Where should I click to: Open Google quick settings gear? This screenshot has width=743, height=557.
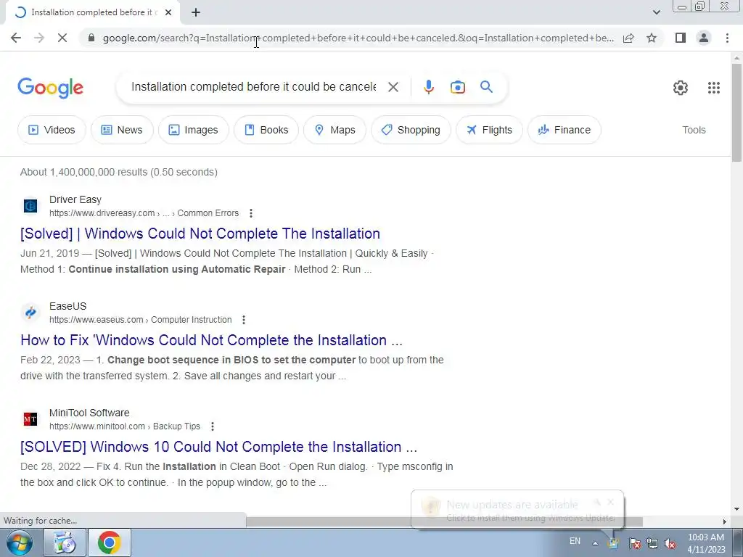coord(681,88)
